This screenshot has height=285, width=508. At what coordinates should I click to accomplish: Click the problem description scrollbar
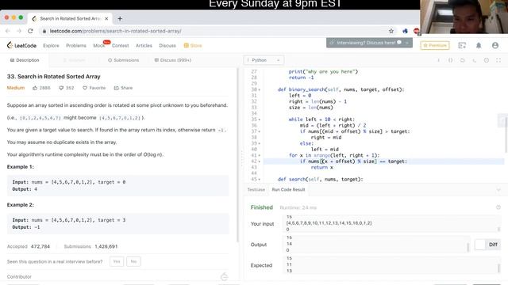(238, 155)
